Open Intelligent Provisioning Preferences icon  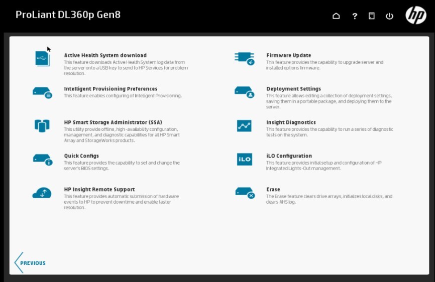point(42,92)
